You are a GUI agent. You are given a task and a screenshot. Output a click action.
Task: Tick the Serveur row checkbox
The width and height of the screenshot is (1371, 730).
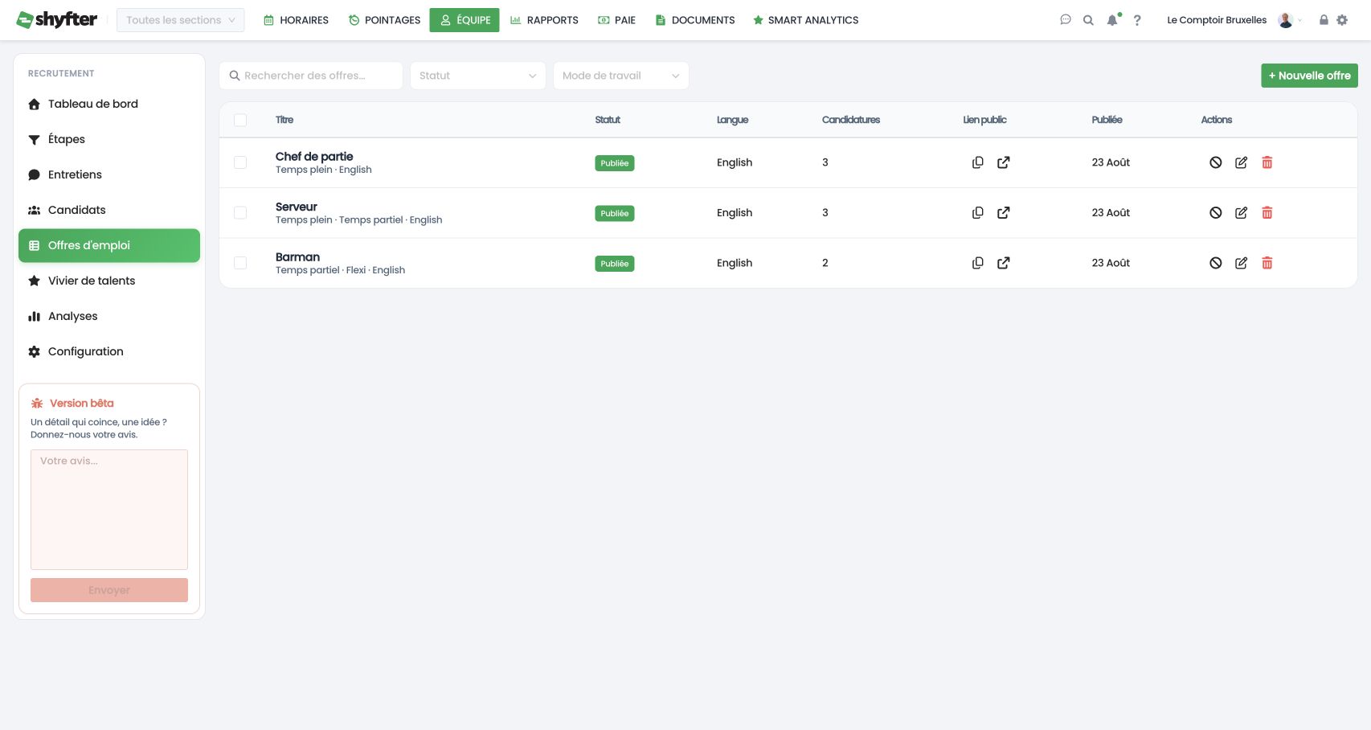(240, 213)
